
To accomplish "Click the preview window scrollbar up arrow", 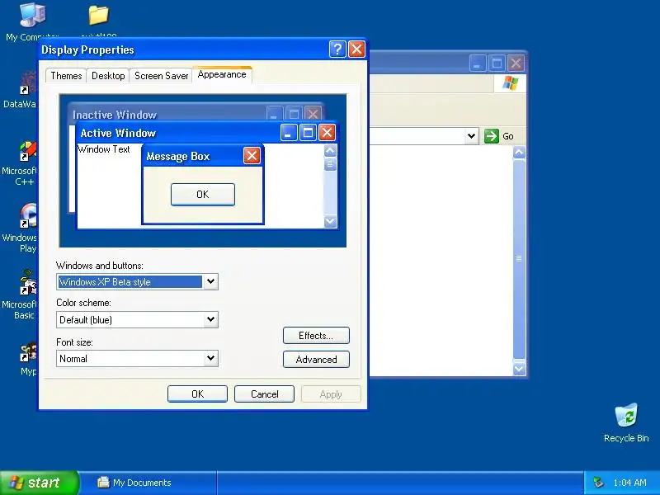I will coord(331,151).
